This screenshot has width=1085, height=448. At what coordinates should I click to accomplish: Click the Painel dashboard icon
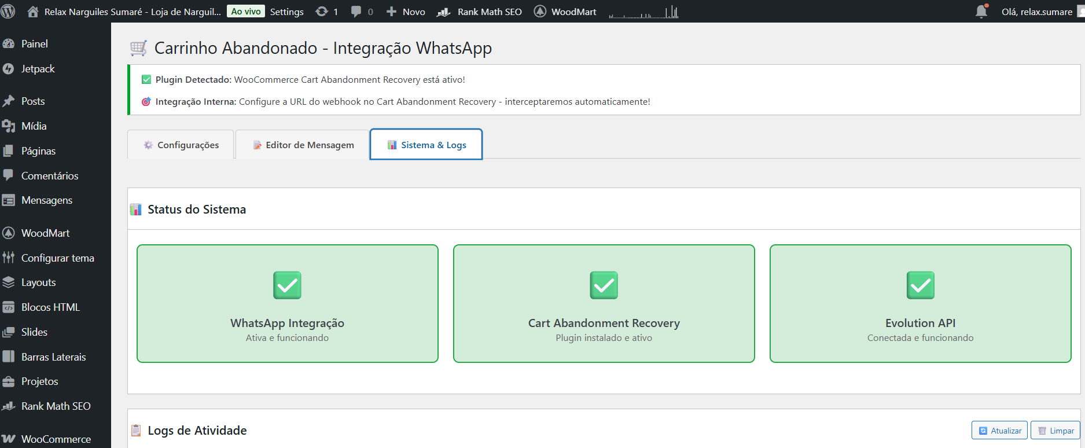[9, 44]
